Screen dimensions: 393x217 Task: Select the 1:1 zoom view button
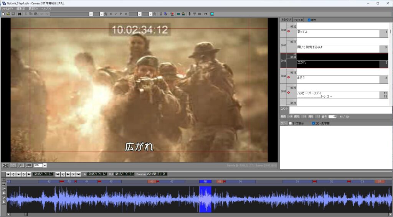tap(13, 166)
